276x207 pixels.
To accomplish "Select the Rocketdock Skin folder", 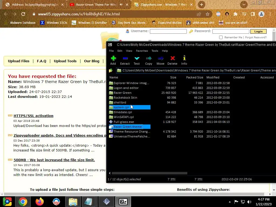I will pyautogui.click(x=125, y=98).
